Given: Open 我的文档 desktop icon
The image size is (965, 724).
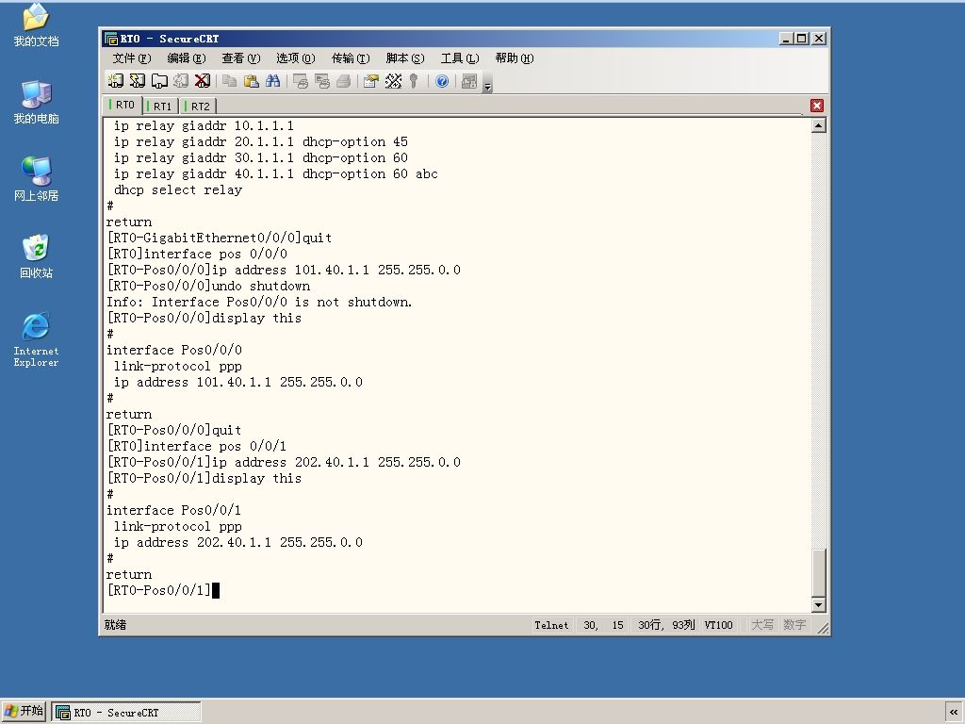Looking at the screenshot, I should point(36,25).
